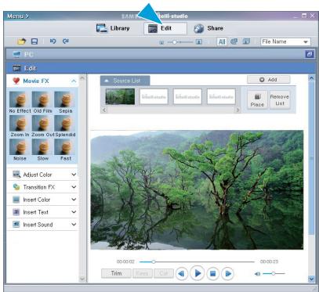The image size is (319, 292).
Task: Expand the Transition FX section
Action: pos(42,187)
